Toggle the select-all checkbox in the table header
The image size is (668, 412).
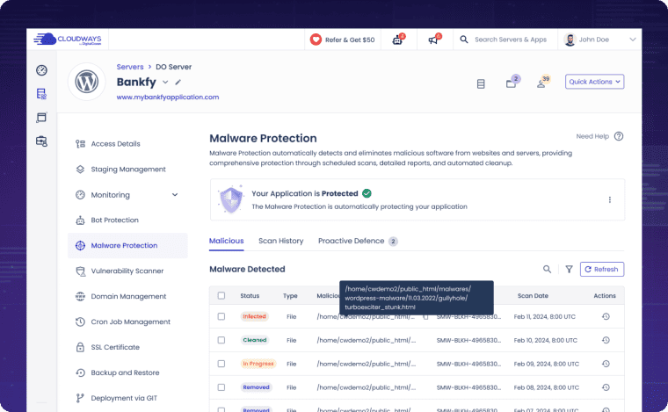tap(221, 296)
